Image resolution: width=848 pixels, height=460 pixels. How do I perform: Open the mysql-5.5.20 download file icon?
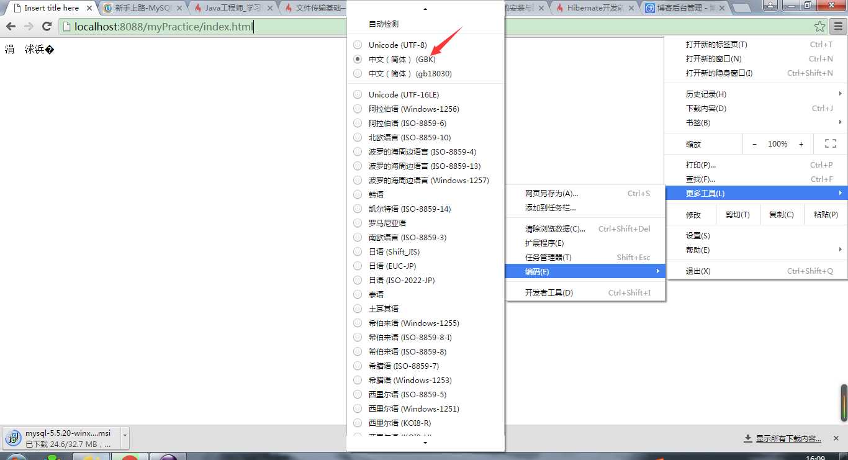(14, 437)
